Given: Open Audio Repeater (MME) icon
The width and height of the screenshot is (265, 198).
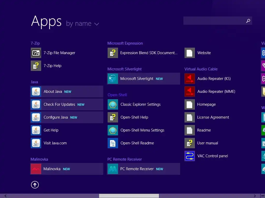Looking at the screenshot, I should 190,92.
